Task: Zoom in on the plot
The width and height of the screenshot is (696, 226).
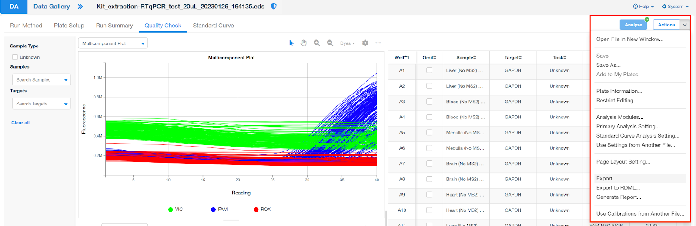Action: (x=317, y=43)
